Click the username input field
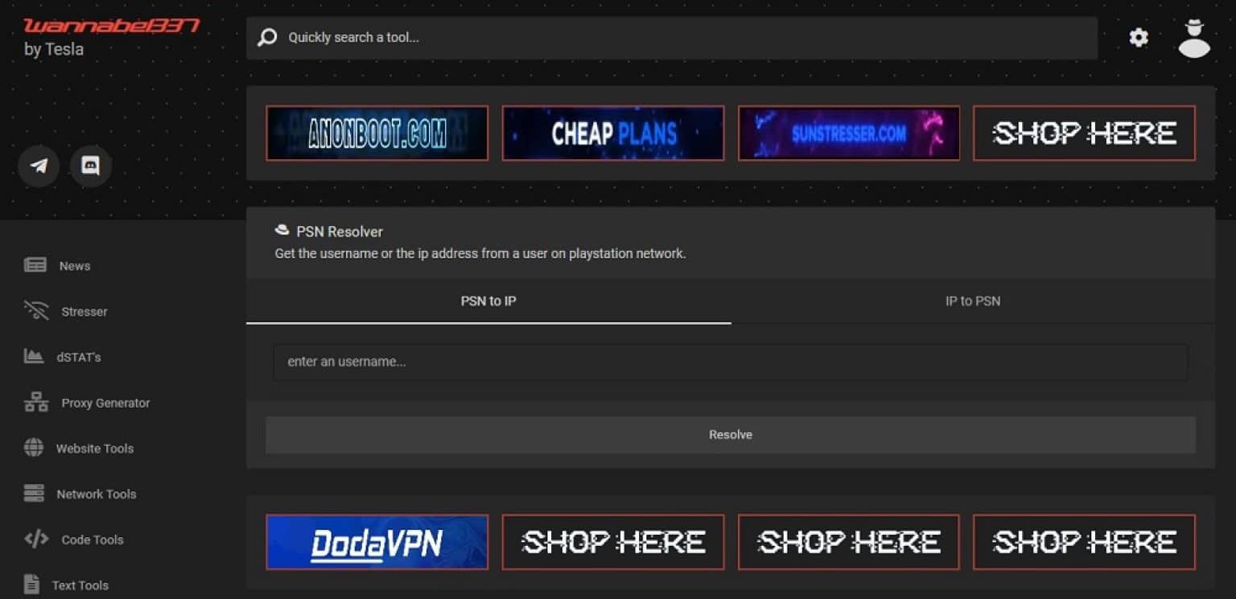The image size is (1236, 599). coord(731,362)
